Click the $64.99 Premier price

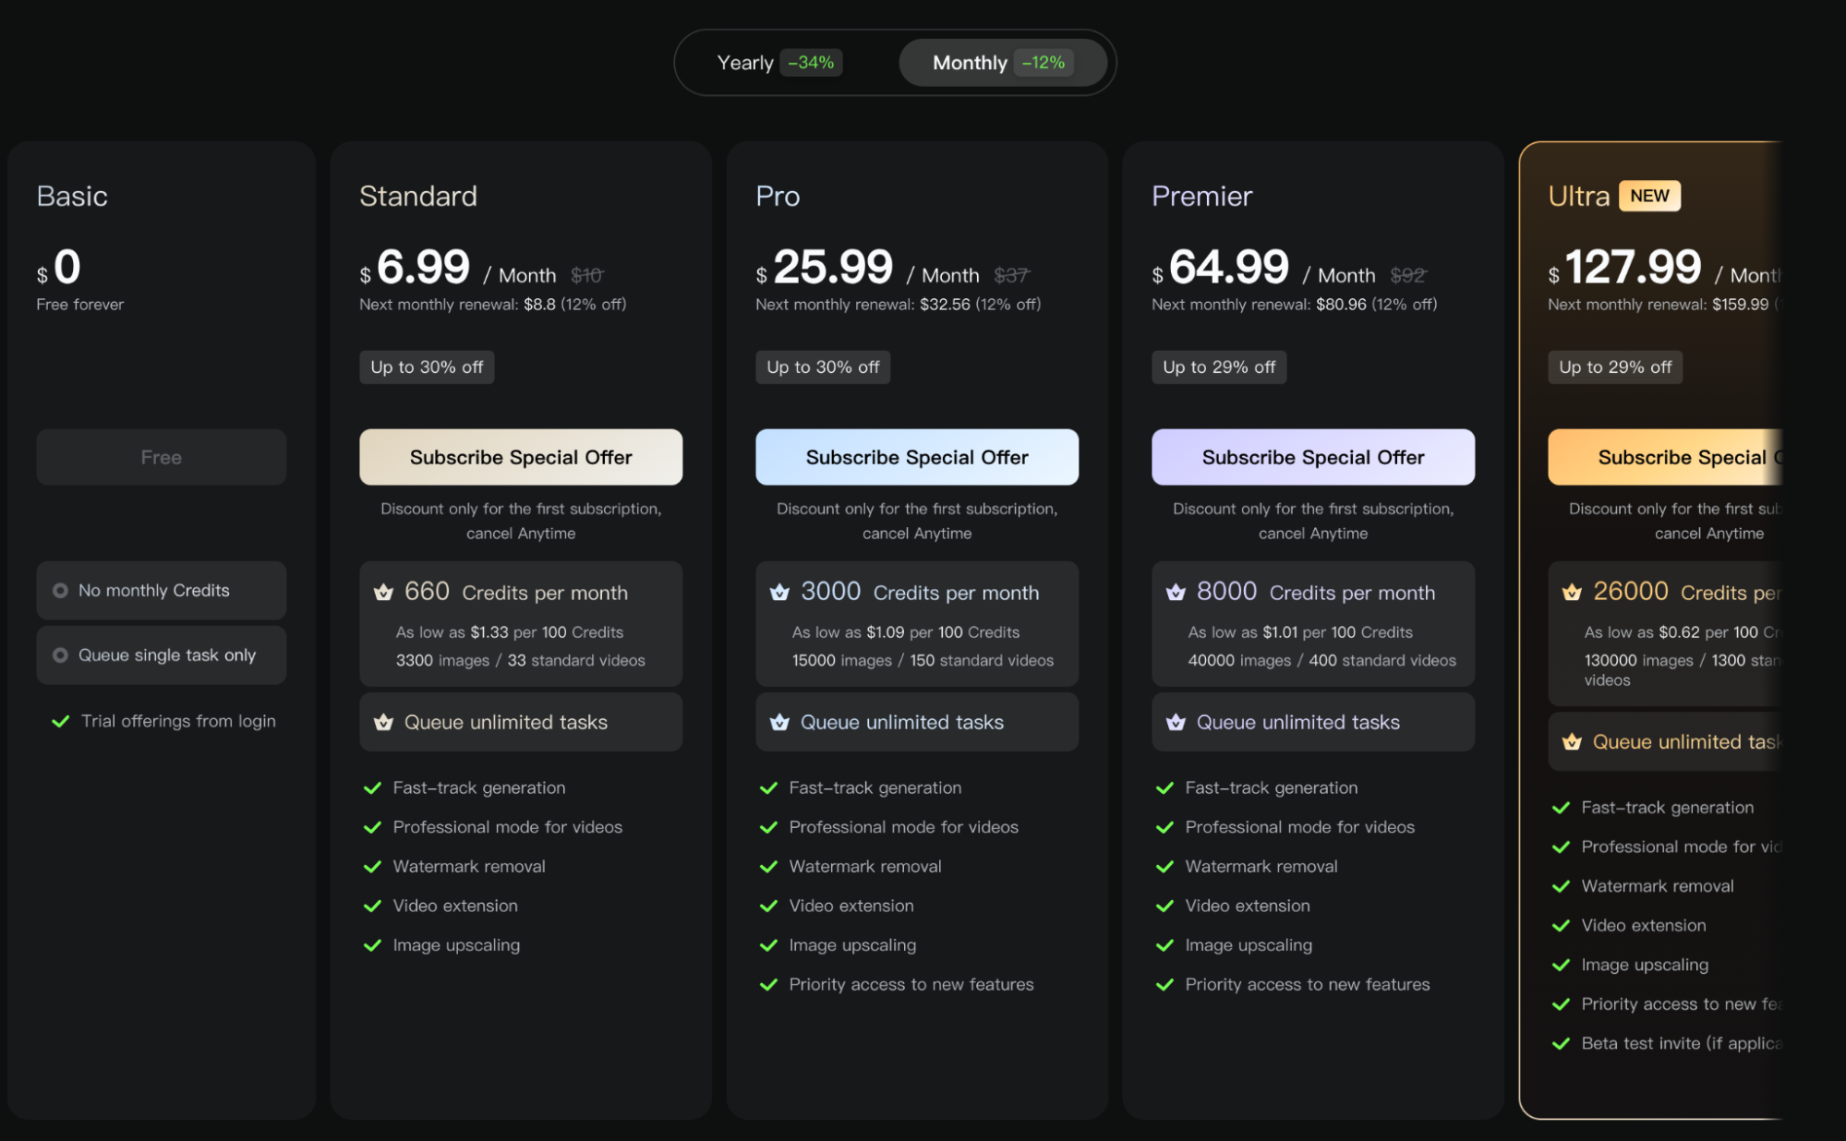(1220, 268)
